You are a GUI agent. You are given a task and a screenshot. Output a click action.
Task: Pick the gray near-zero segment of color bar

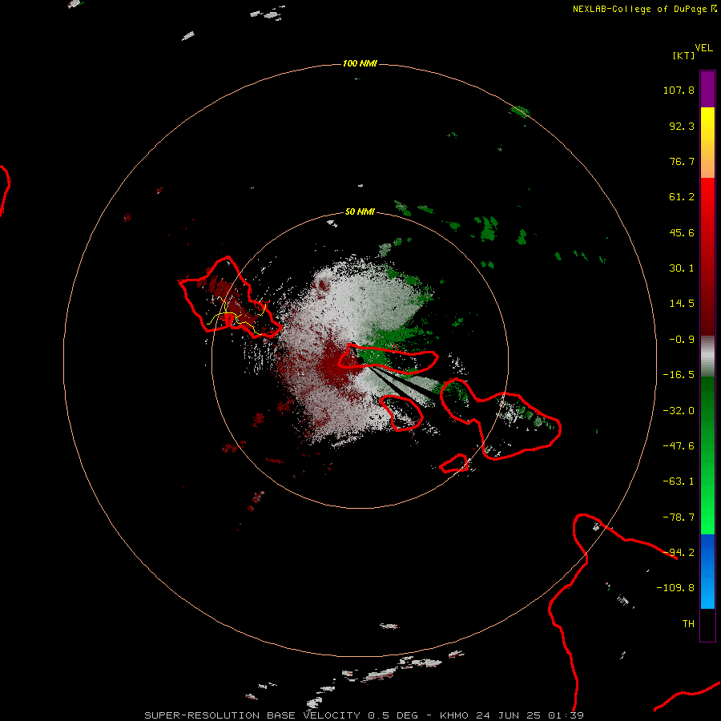(x=707, y=356)
